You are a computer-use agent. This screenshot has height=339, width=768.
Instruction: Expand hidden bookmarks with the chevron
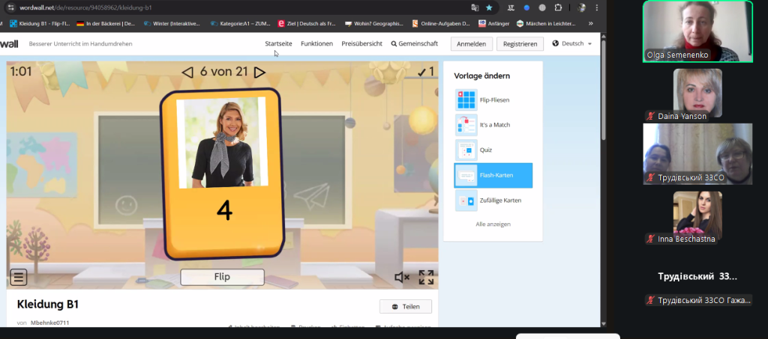[592, 23]
